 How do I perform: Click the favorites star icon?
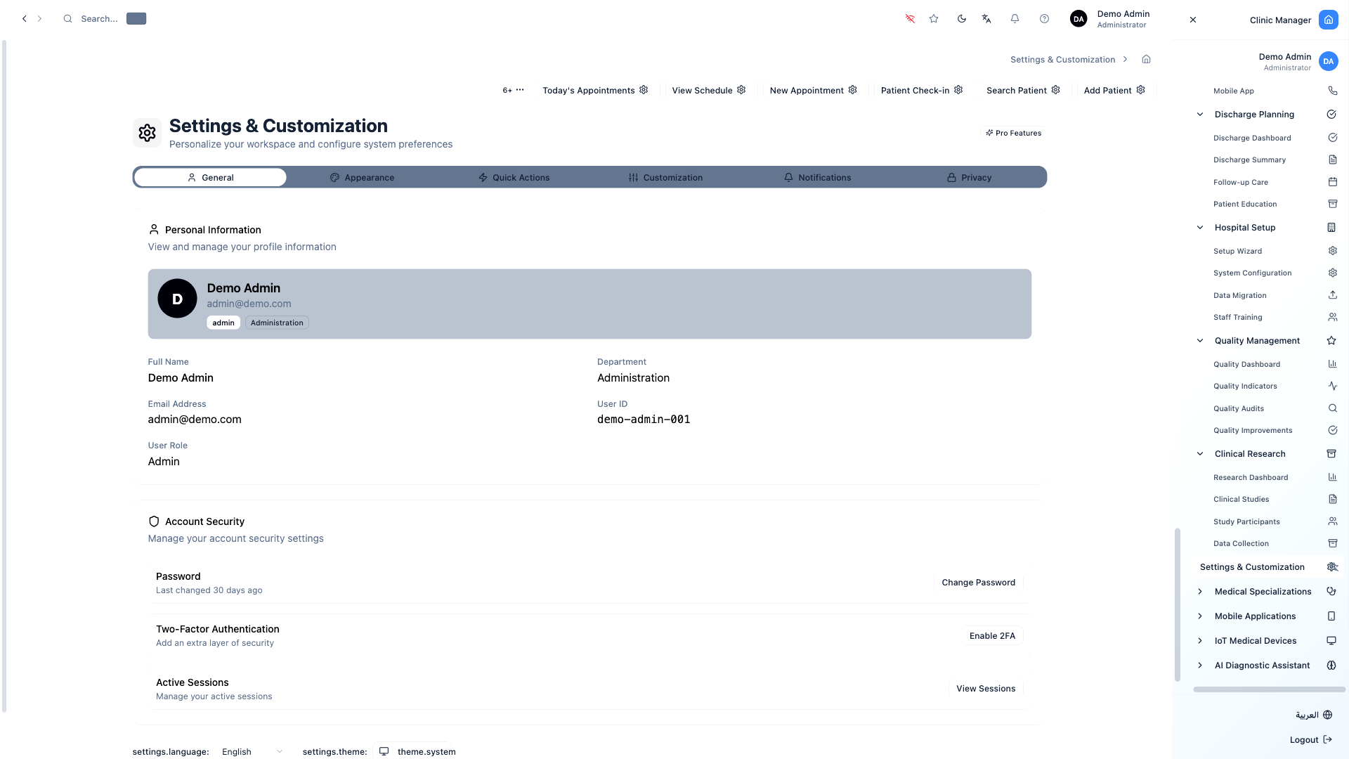[934, 19]
